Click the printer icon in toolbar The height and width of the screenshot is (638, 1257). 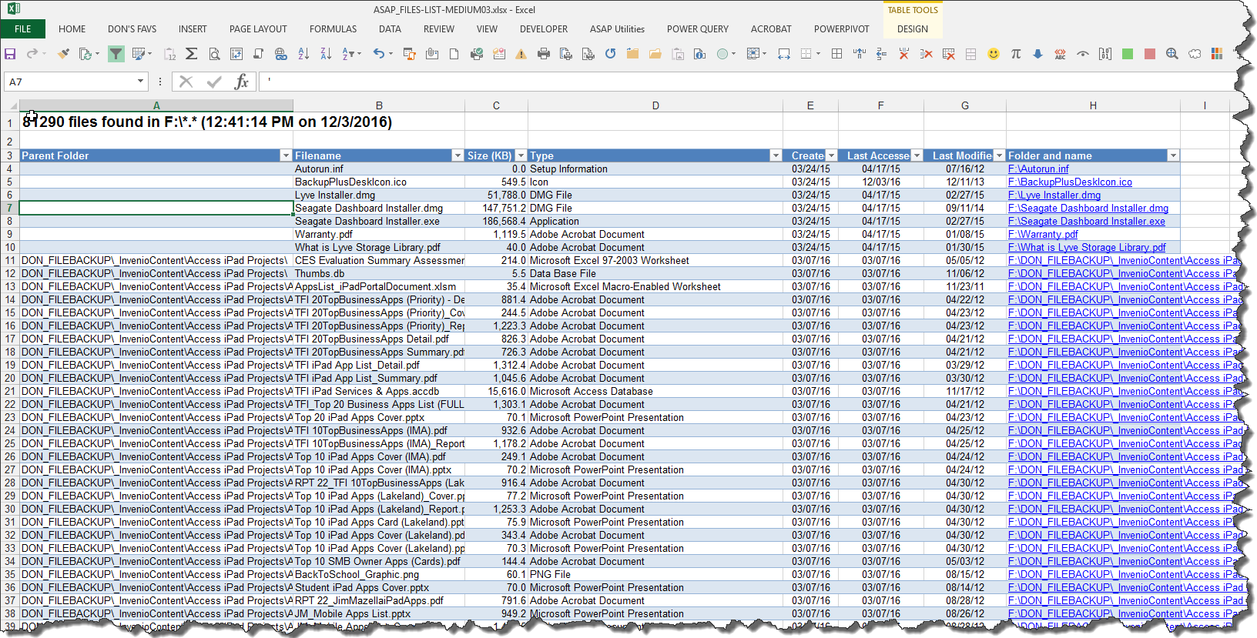[x=544, y=54]
